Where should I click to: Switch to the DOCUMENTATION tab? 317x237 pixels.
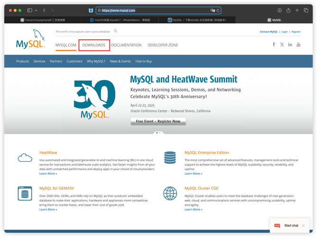126,45
